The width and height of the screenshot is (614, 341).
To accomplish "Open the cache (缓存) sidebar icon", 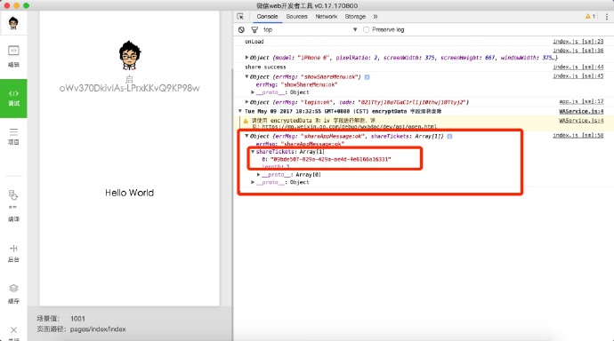I will tap(13, 294).
